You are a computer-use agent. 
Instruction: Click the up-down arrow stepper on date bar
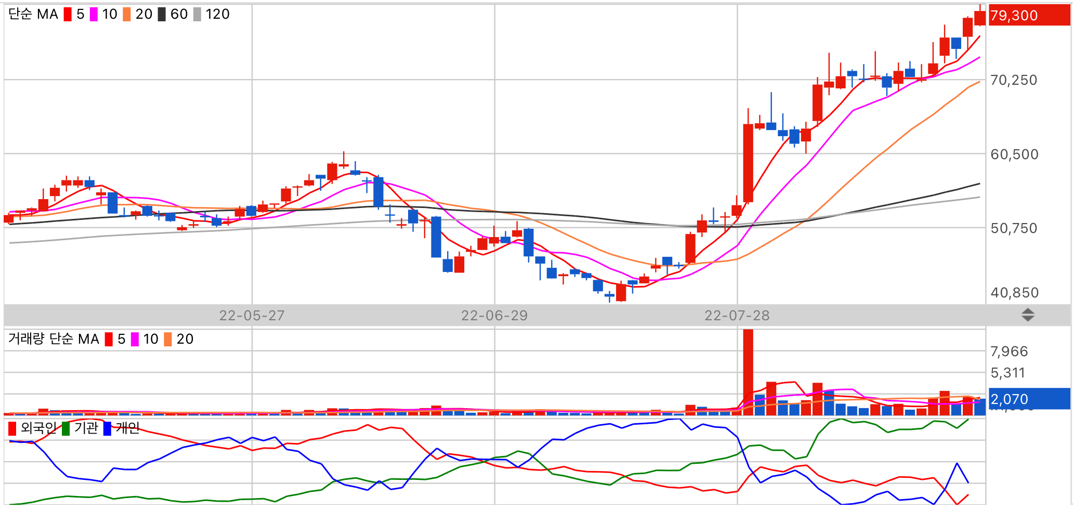click(x=1028, y=315)
